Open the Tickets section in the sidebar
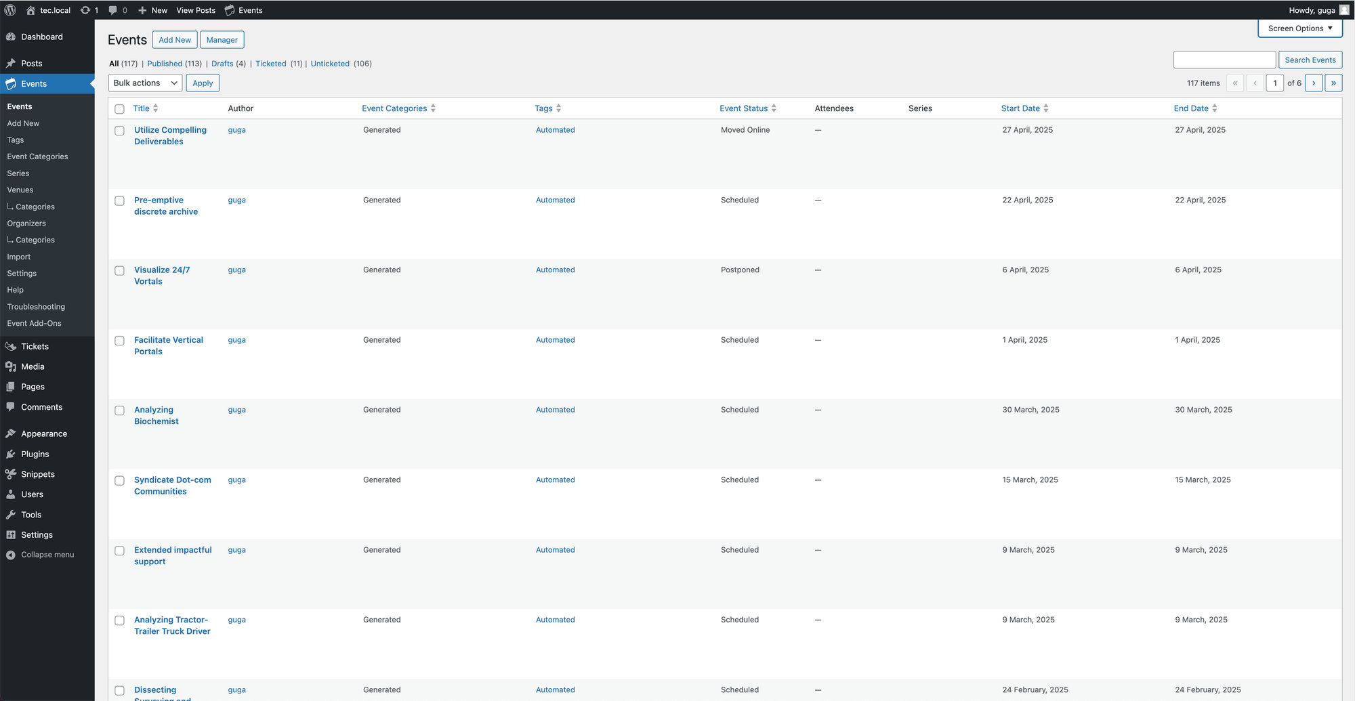This screenshot has width=1355, height=701. (33, 346)
